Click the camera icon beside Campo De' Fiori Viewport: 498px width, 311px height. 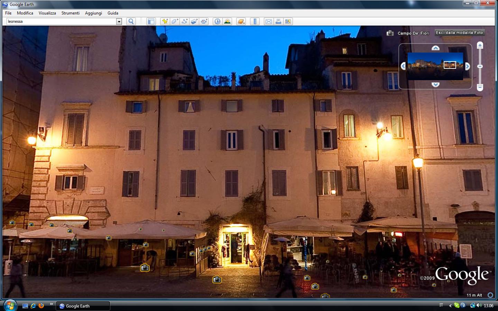pos(390,33)
